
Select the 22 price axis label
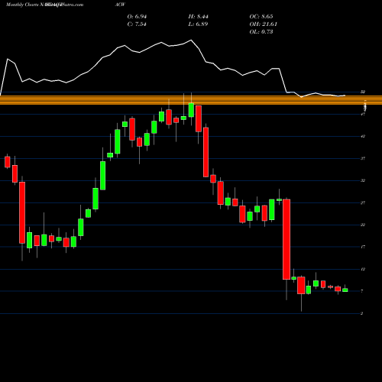(363, 225)
